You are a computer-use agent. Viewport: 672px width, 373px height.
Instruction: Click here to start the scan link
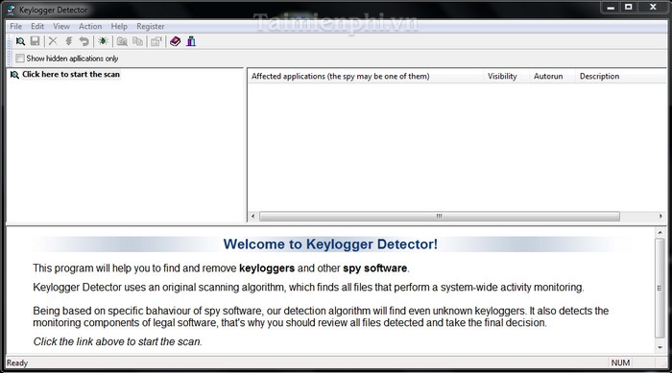point(71,74)
